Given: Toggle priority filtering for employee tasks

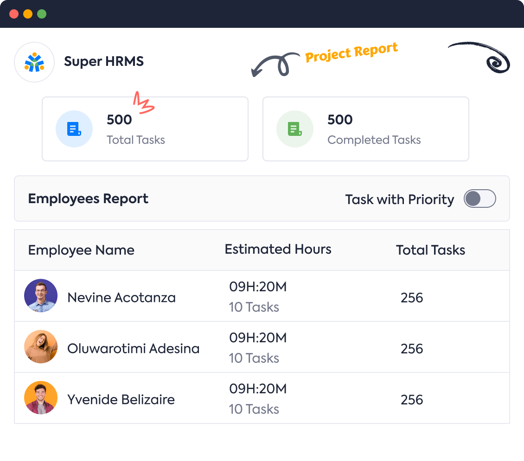Looking at the screenshot, I should coord(479,198).
